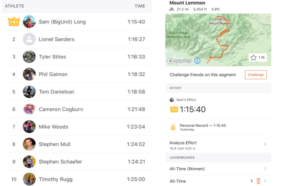Viewport: 284px width, 186px height.
Task: Click the Mapbox info icon
Action: [x=197, y=61]
